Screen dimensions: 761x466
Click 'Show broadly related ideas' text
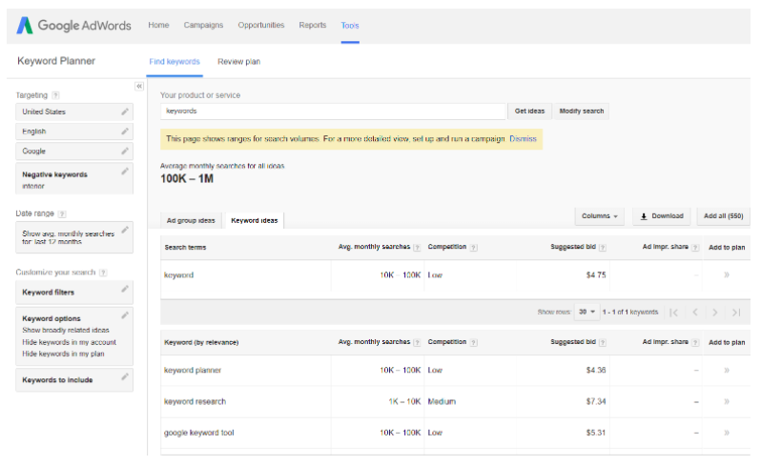(x=66, y=331)
